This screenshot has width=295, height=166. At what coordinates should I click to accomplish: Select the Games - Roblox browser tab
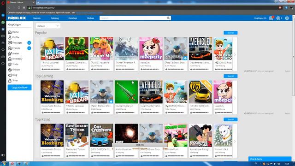pos(21,2)
